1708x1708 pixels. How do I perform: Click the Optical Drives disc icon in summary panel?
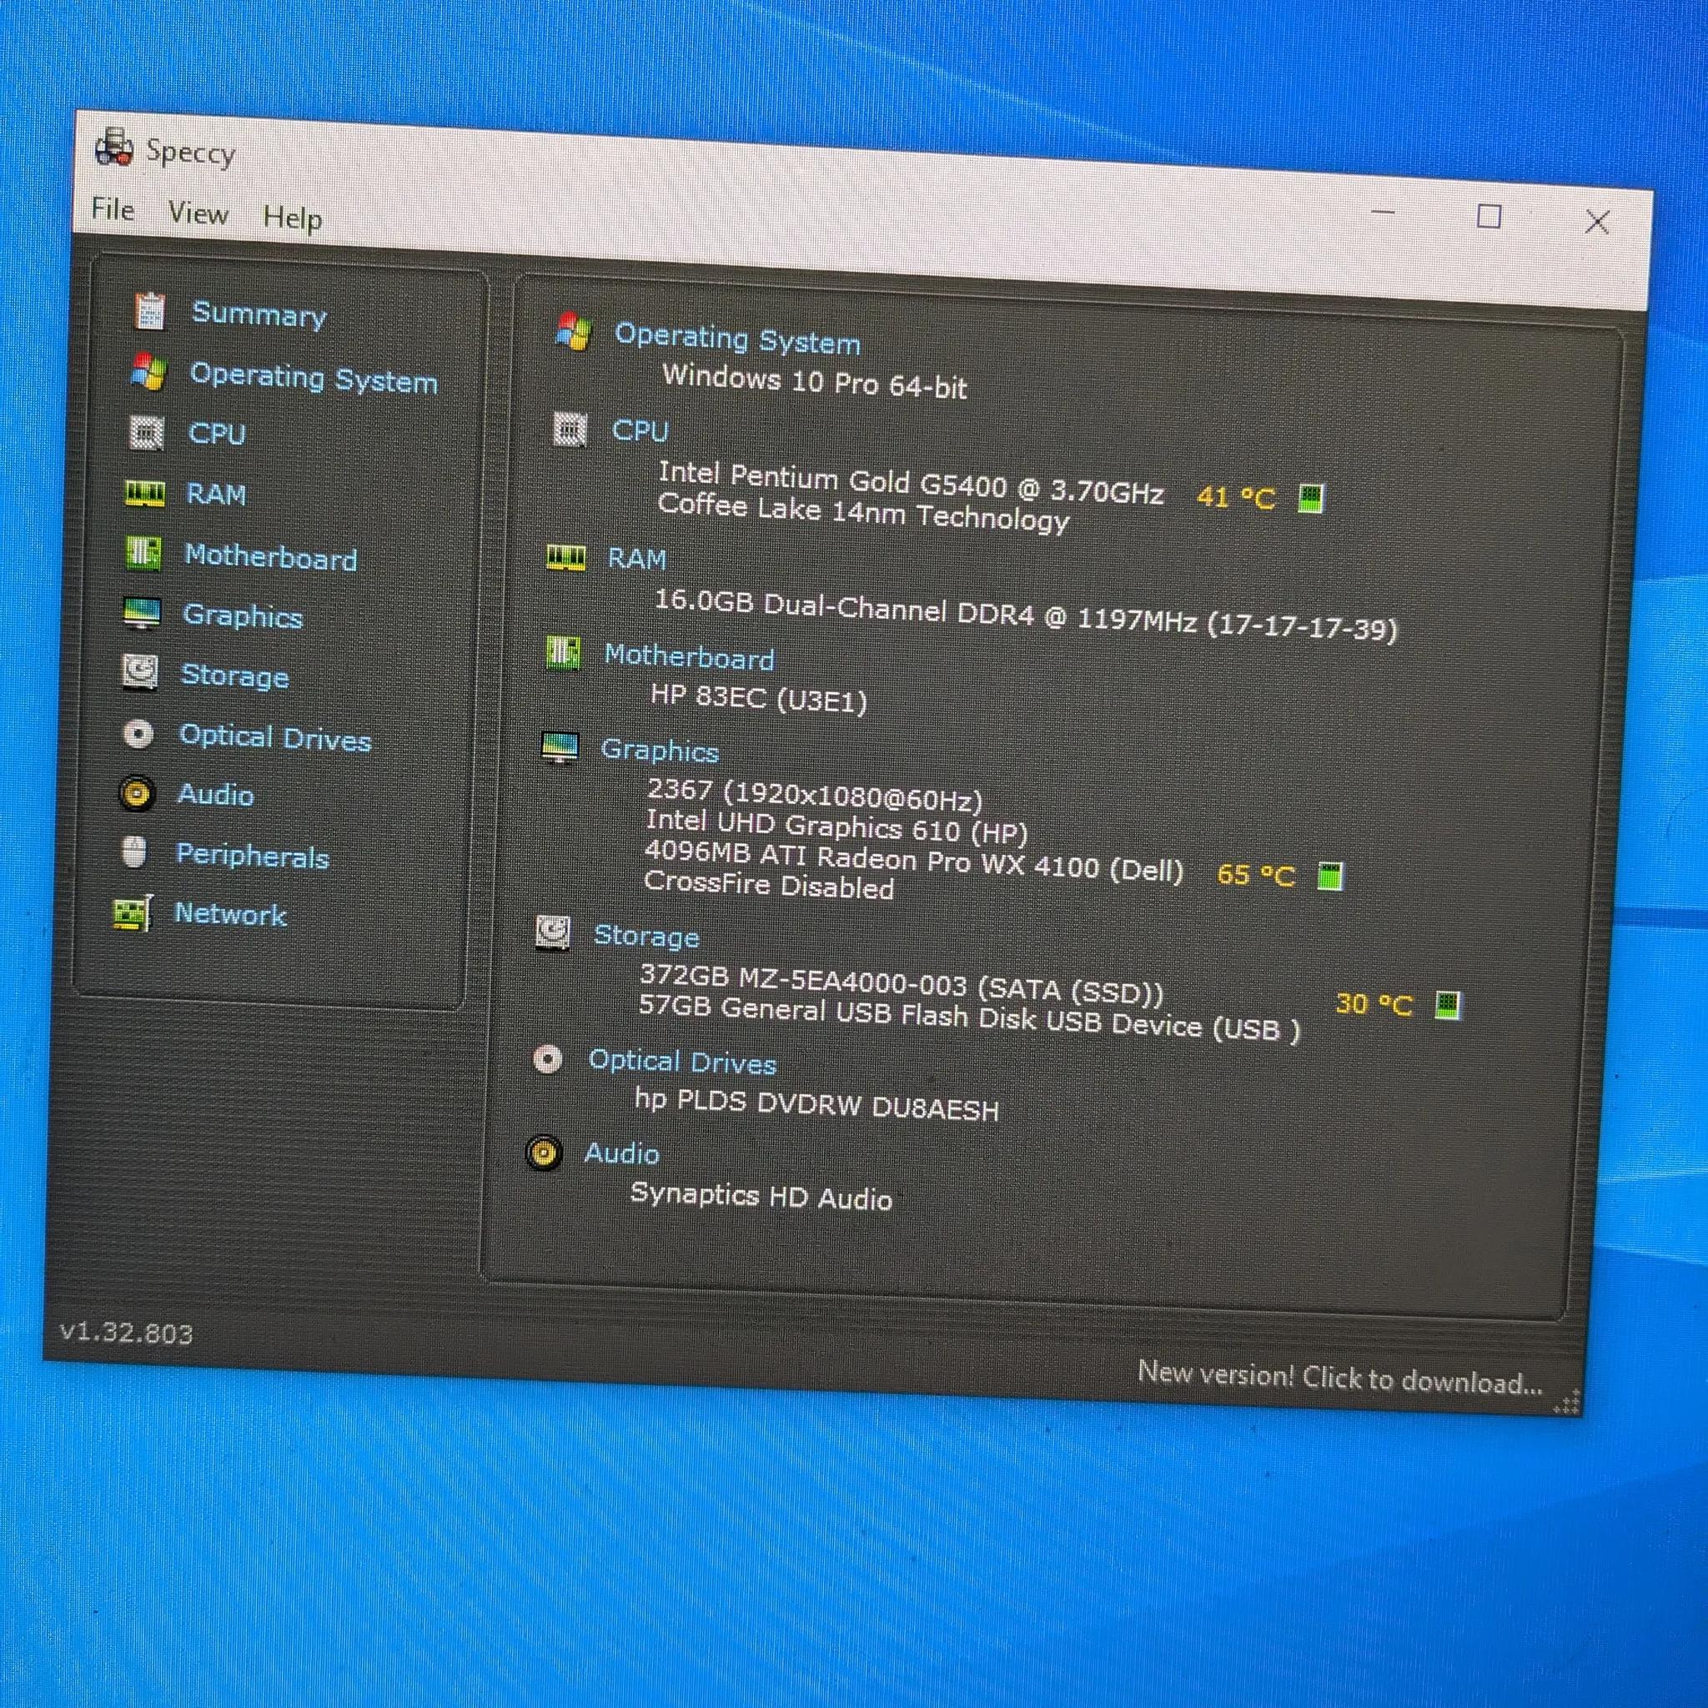(548, 1058)
